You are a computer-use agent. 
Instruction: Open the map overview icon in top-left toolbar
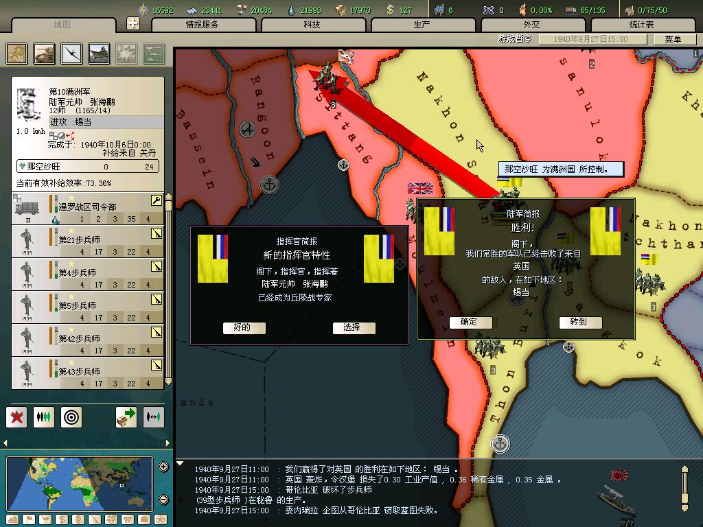point(16,54)
